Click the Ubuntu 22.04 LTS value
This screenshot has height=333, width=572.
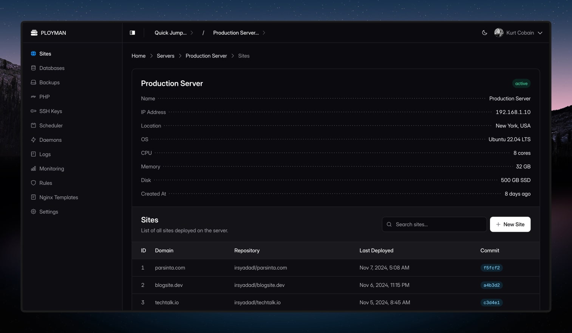pyautogui.click(x=510, y=139)
